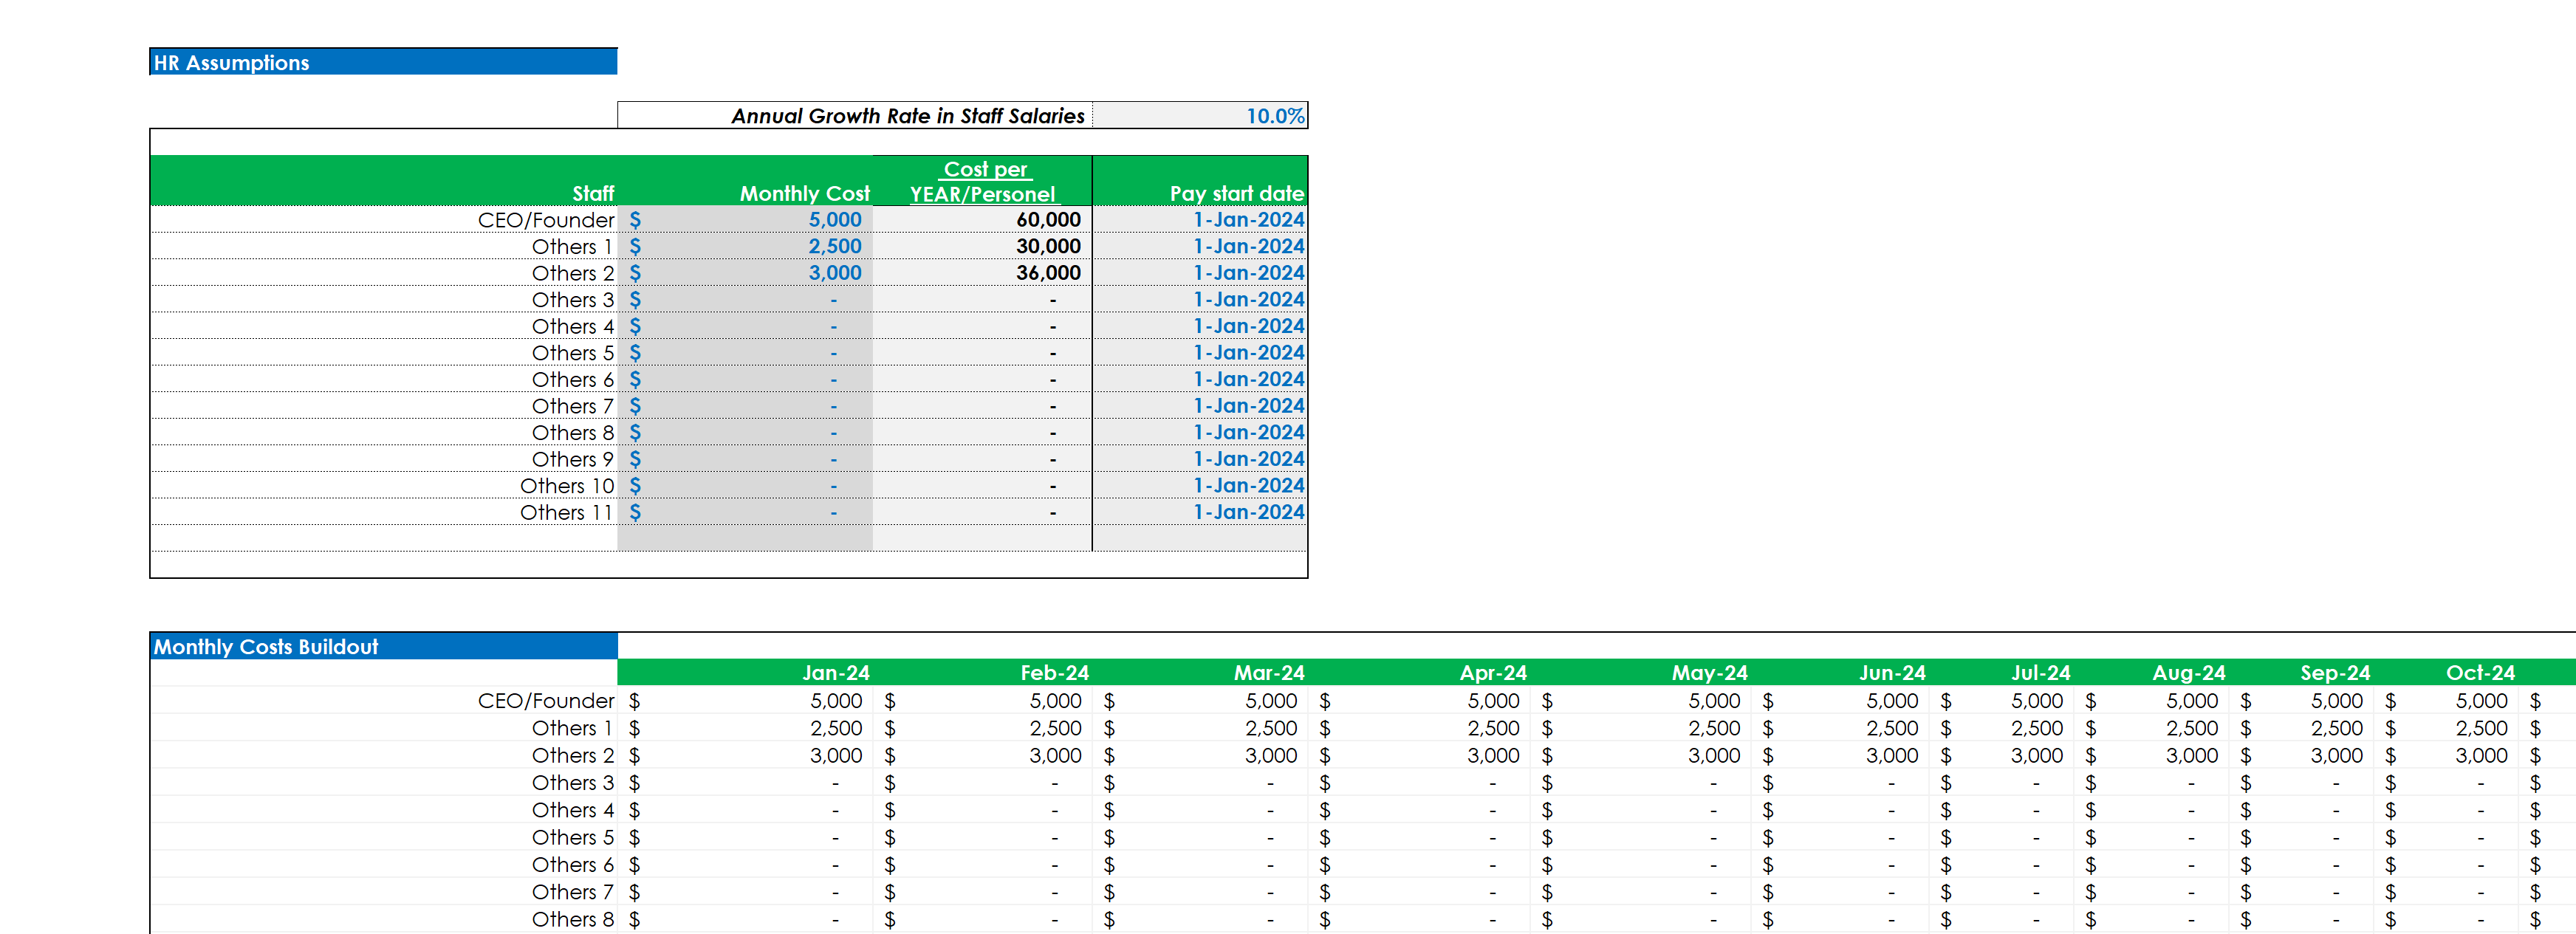The height and width of the screenshot is (934, 2576).
Task: Select Others 11 monthly cost dash cell
Action: point(745,512)
